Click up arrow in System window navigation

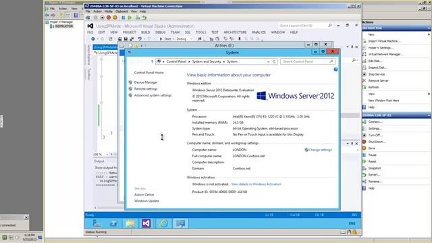tap(152, 61)
